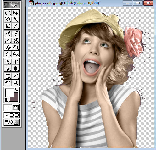156x150 pixels.
Task: Select the Sponge tool
Action: point(16,54)
